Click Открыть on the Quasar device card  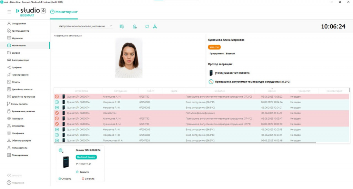pyautogui.click(x=65, y=179)
